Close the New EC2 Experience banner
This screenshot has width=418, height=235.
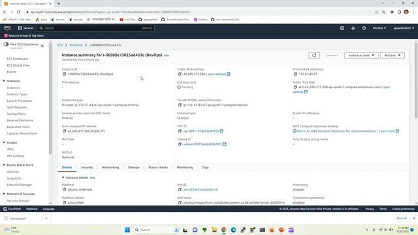(42, 46)
